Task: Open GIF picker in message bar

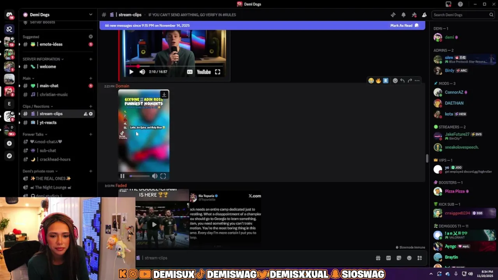Action: point(388,258)
